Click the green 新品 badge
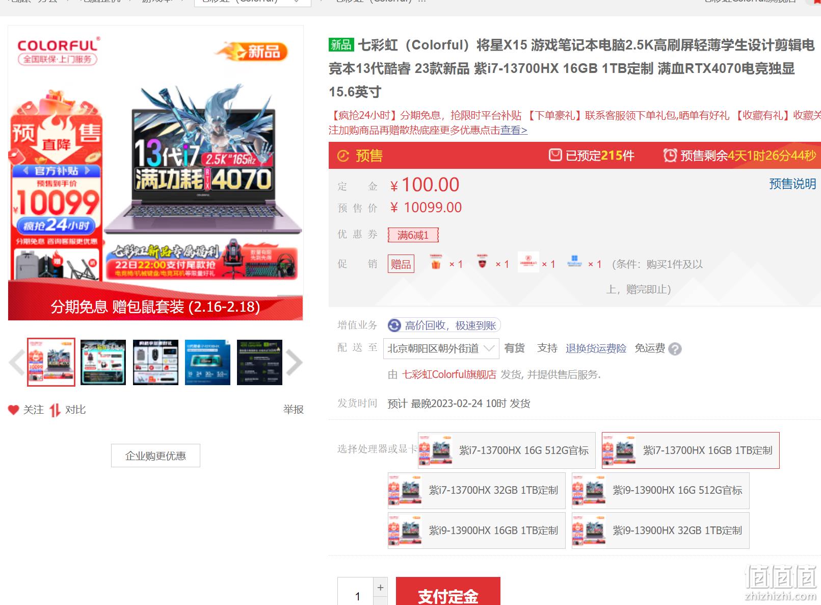The height and width of the screenshot is (605, 821). tap(341, 45)
